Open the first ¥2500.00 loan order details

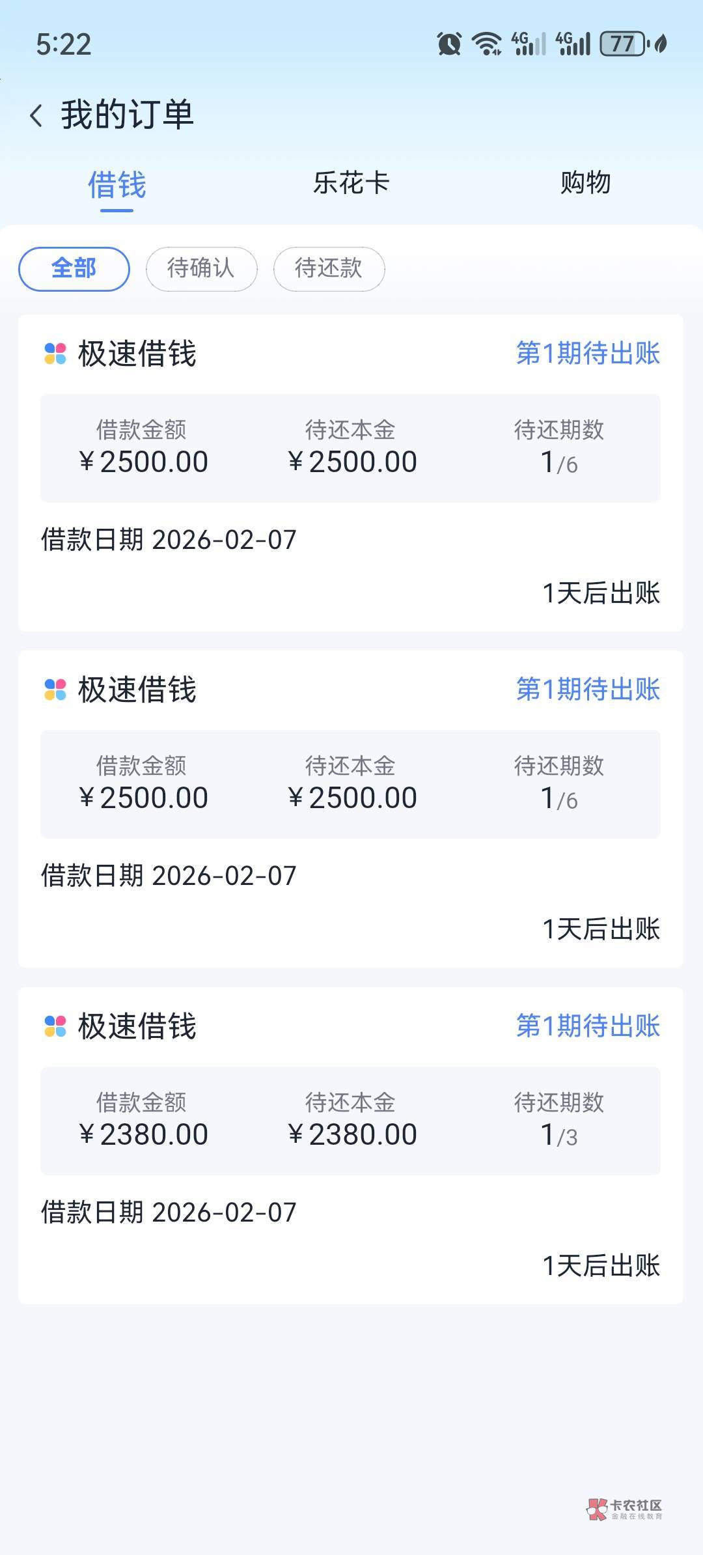pyautogui.click(x=350, y=448)
